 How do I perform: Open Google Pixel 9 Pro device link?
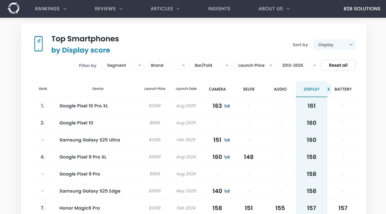click(x=80, y=174)
